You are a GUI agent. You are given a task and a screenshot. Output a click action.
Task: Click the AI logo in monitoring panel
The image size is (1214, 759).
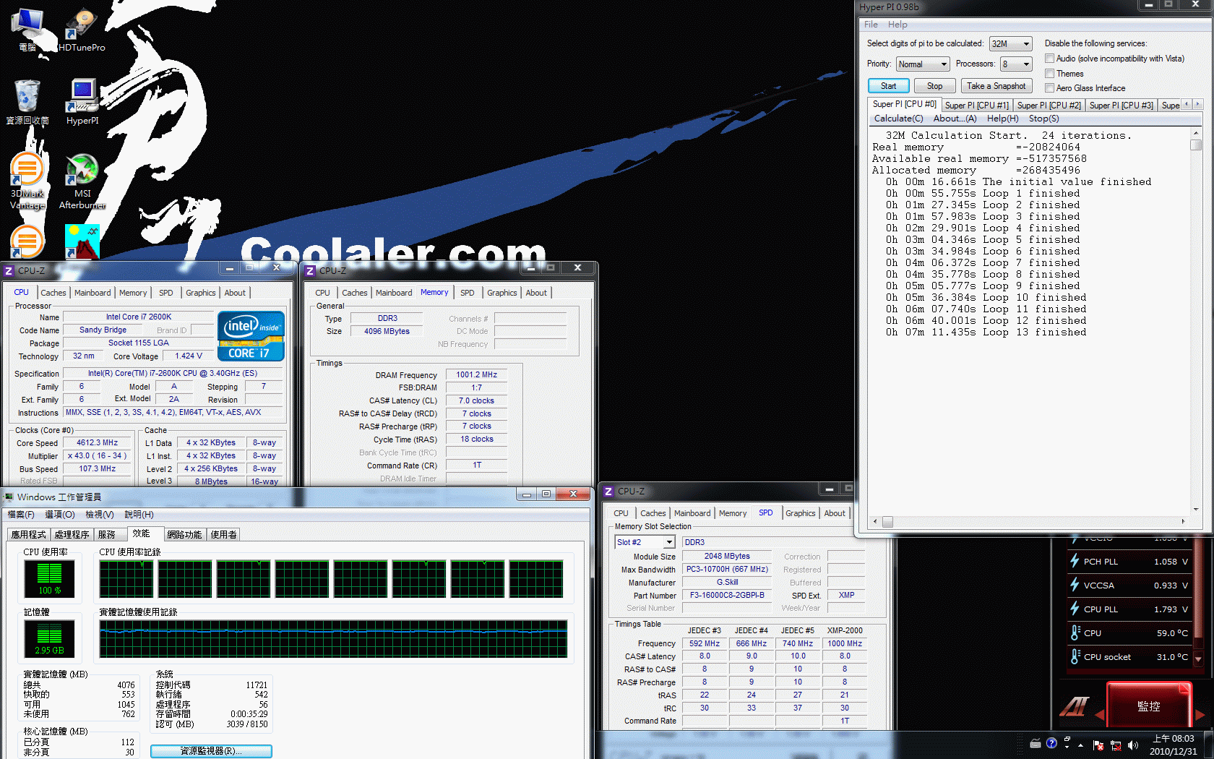pyautogui.click(x=1075, y=706)
